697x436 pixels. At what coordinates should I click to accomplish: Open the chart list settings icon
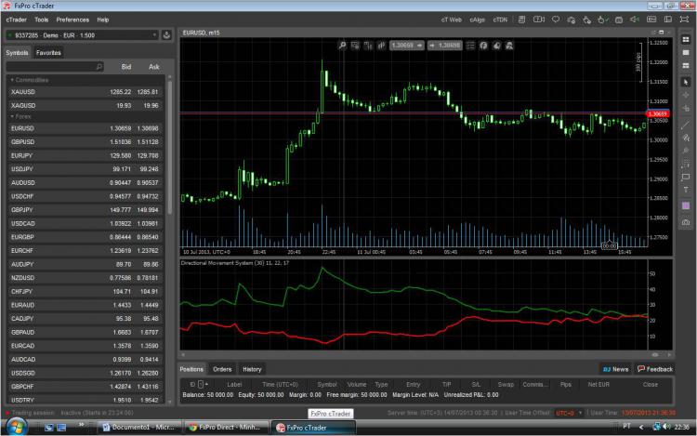471,46
